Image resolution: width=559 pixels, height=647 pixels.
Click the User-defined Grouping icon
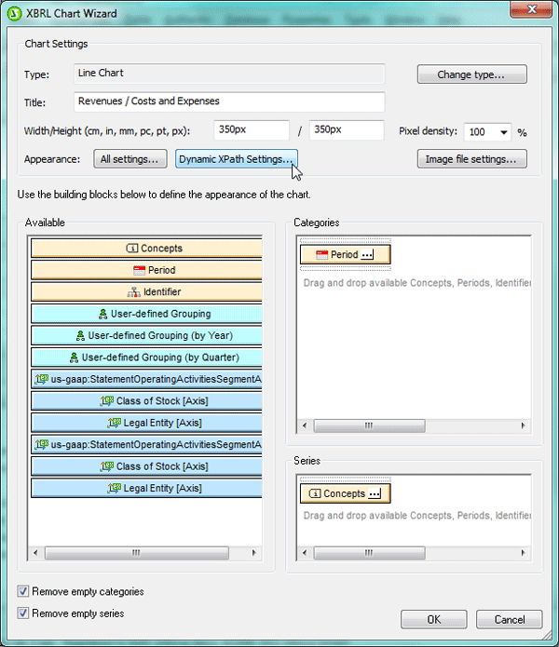(x=102, y=314)
